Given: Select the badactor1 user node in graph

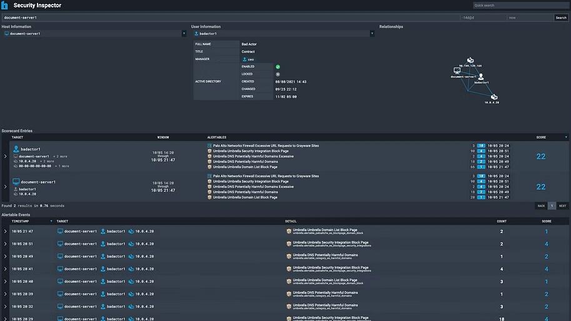Looking at the screenshot, I should (480, 77).
